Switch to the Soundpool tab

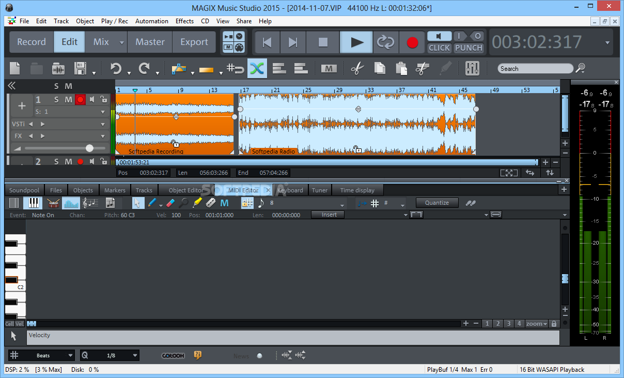(x=24, y=190)
